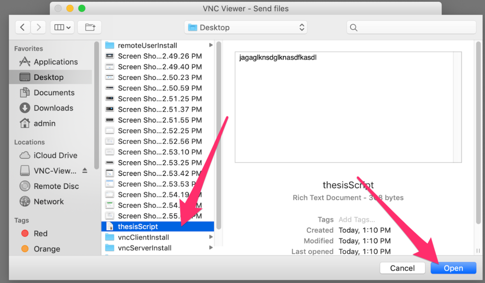
Task: Open Remote Disc location
Action: (x=51, y=186)
